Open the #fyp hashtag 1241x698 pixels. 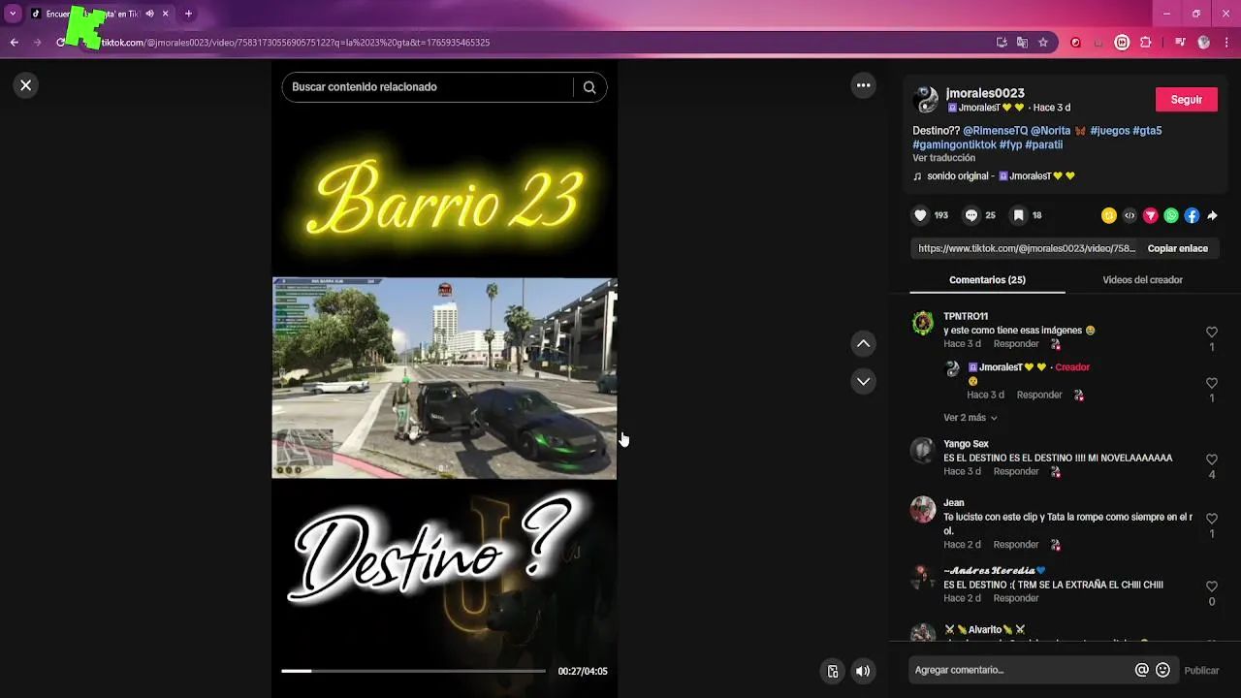pyautogui.click(x=1010, y=144)
